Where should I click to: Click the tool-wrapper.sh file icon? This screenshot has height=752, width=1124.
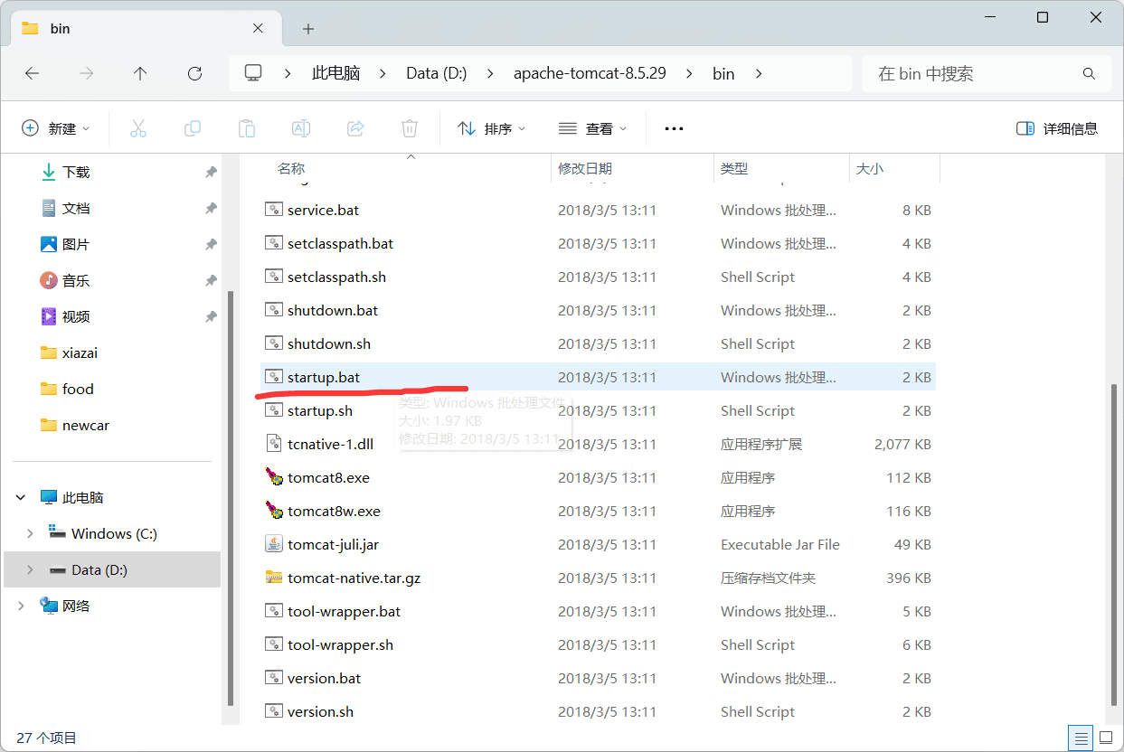[274, 644]
